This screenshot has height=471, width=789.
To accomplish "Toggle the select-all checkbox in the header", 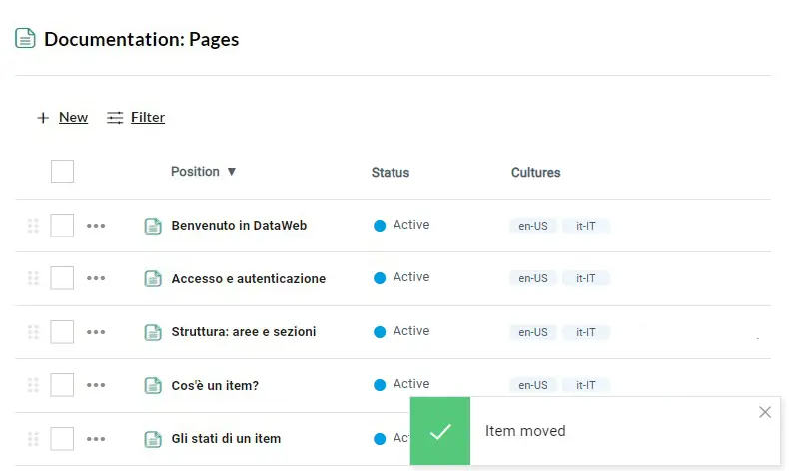I will point(62,171).
